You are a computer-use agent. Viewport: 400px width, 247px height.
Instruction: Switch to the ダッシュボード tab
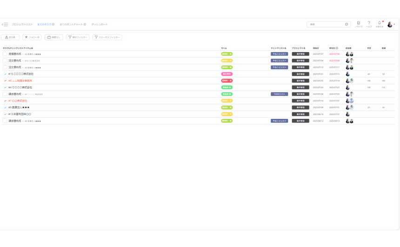(99, 25)
